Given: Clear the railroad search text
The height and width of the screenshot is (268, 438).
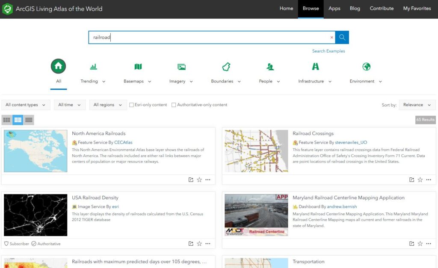Looking at the screenshot, I should click(331, 38).
